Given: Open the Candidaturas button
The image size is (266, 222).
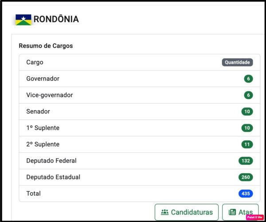Looking at the screenshot, I should [187, 212].
